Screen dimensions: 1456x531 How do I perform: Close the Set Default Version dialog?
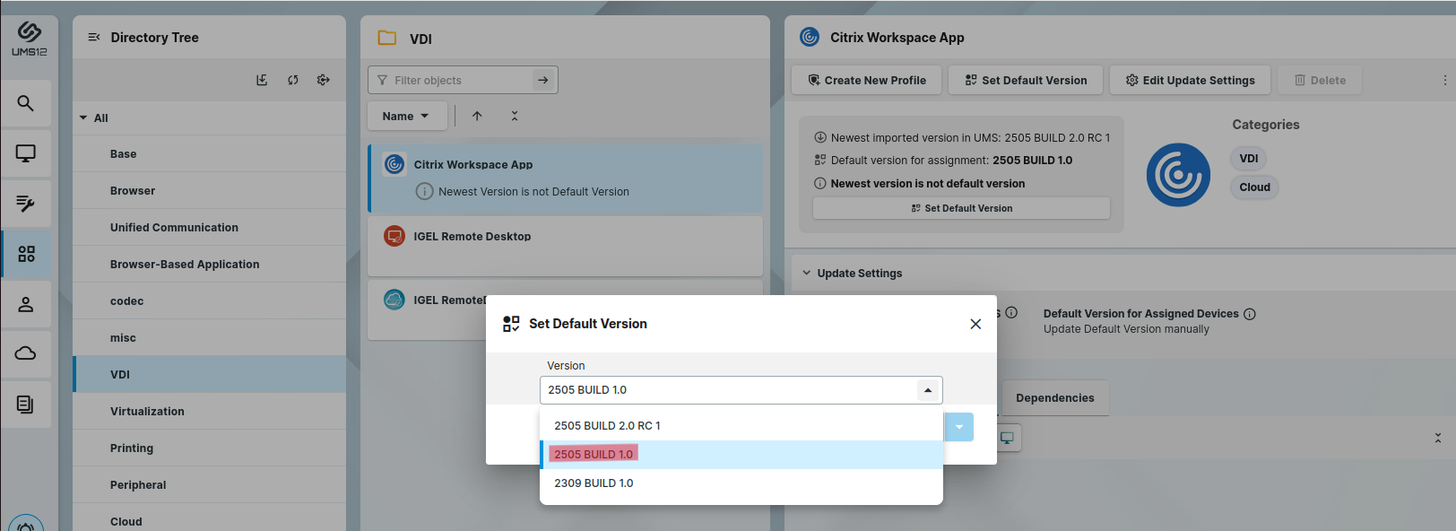coord(975,324)
